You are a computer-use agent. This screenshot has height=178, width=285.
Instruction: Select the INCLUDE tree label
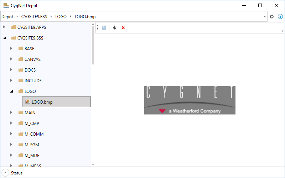pyautogui.click(x=33, y=81)
